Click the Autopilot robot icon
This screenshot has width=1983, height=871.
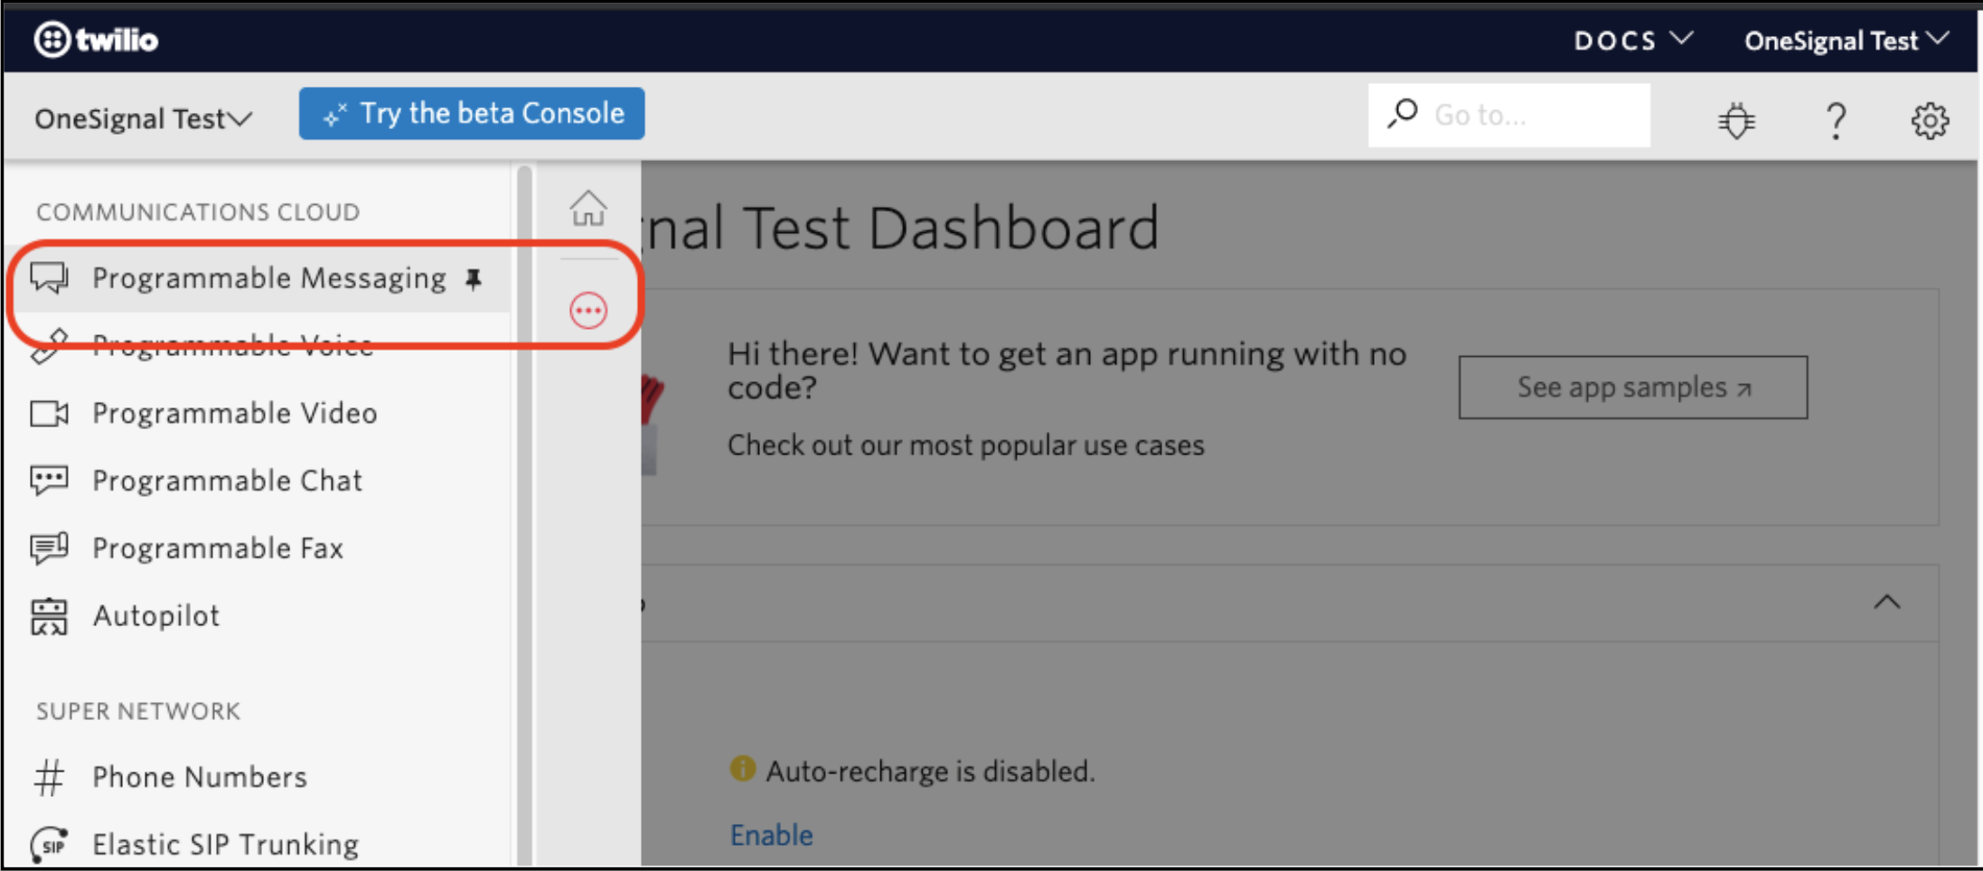pos(49,616)
